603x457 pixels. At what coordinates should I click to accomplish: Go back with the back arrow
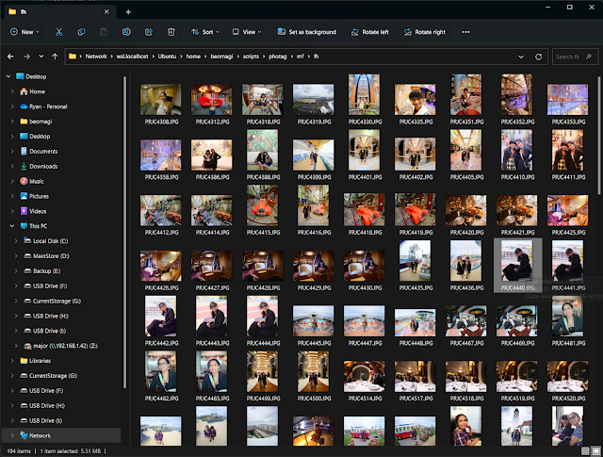click(x=10, y=57)
